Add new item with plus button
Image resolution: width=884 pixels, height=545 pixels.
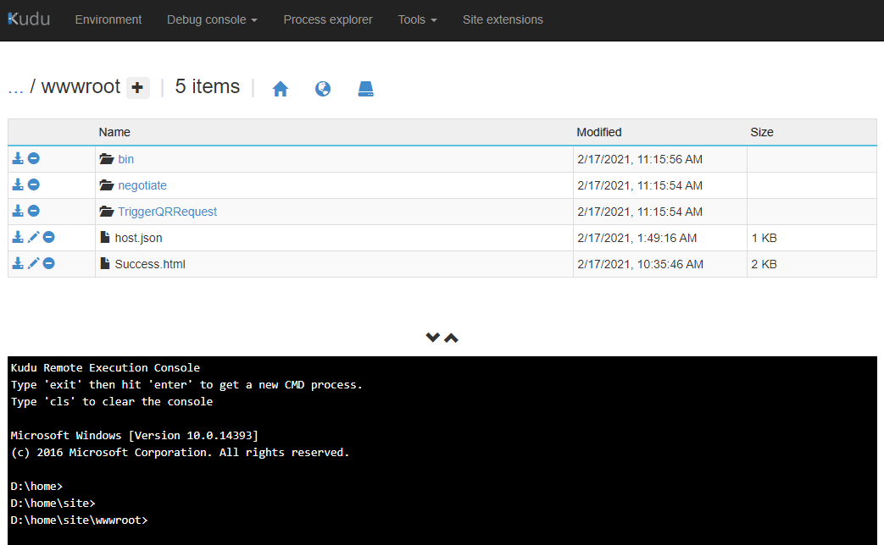137,88
